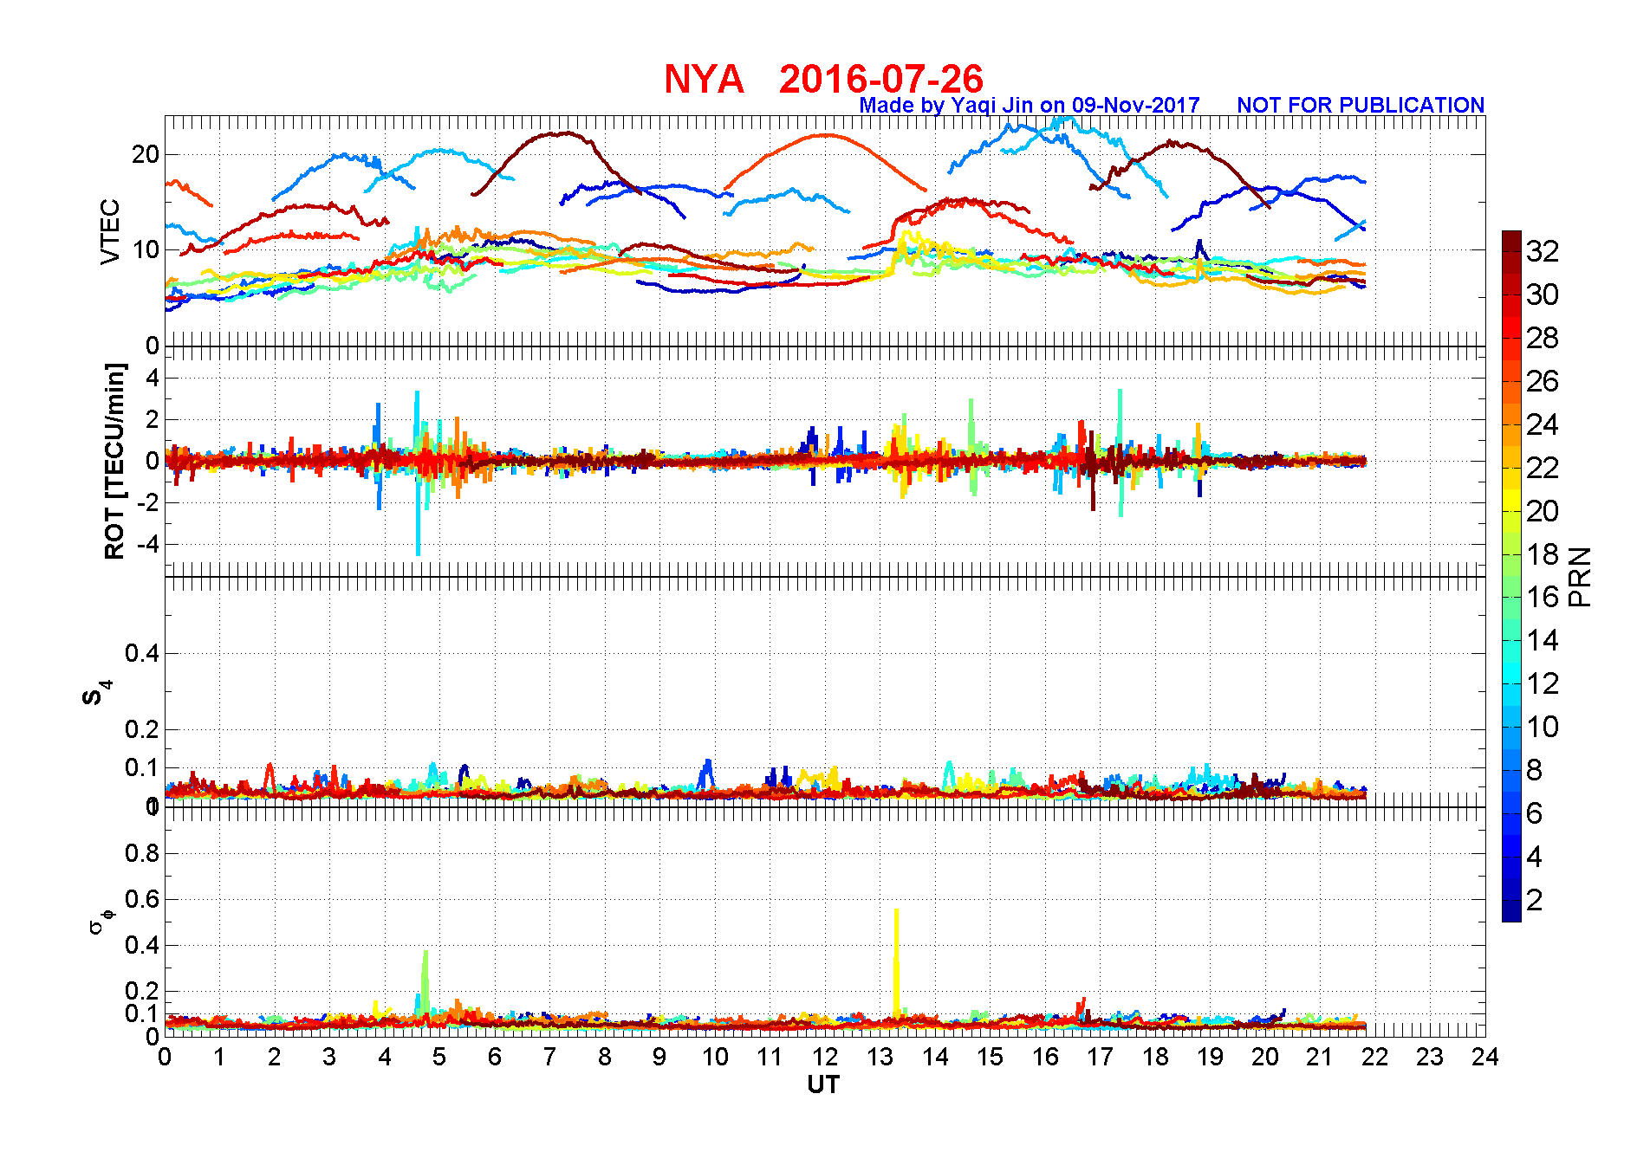Screen dimensions: 1650x1152
Task: Click colorbar tick label 26
Action: 1543,381
